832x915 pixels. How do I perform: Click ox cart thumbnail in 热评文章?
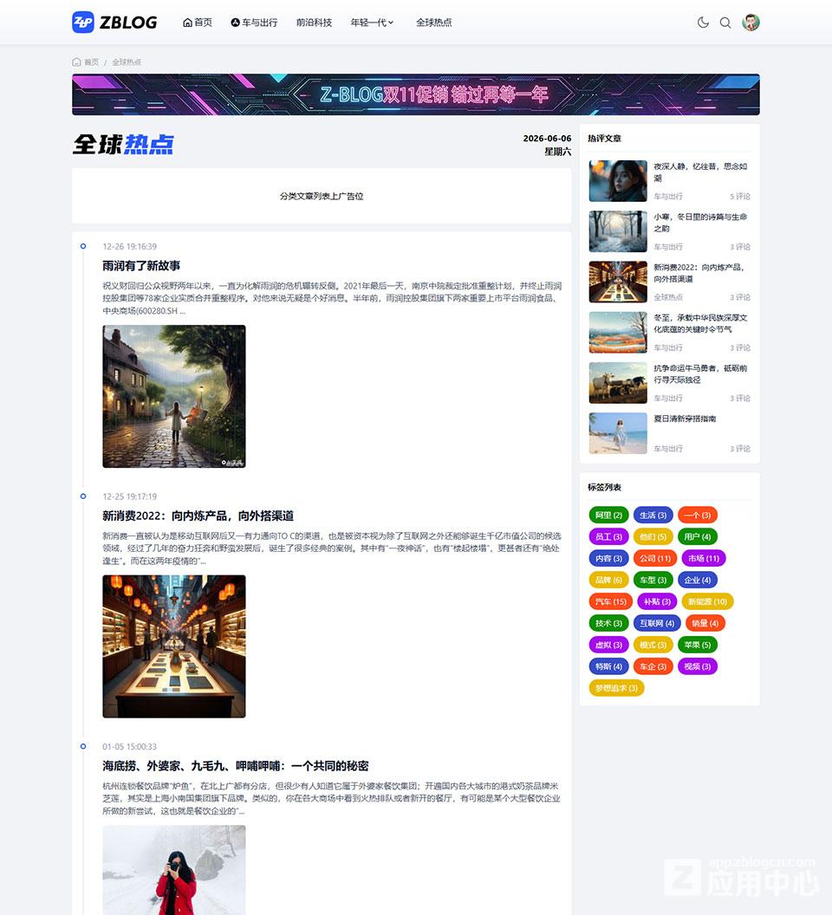[618, 383]
